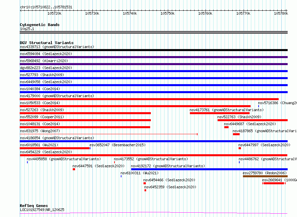Open nsv4173761 gnomAD variant label
This screenshot has height=217, width=297.
click(x=227, y=110)
